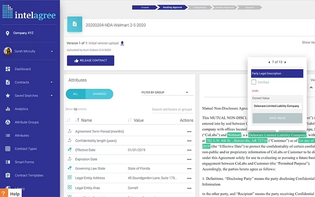Go to Attribute Groups page
315x197 pixels.
tap(26, 122)
